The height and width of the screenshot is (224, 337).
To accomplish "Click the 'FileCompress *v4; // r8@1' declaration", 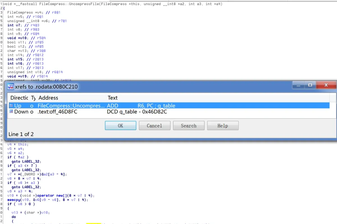I will coord(34,13).
